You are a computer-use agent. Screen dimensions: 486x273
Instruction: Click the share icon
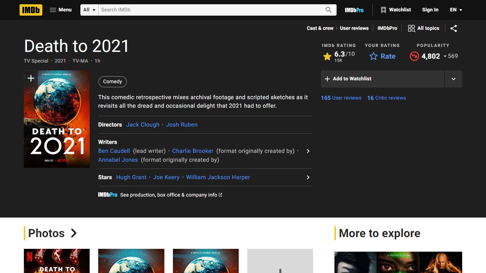[454, 28]
